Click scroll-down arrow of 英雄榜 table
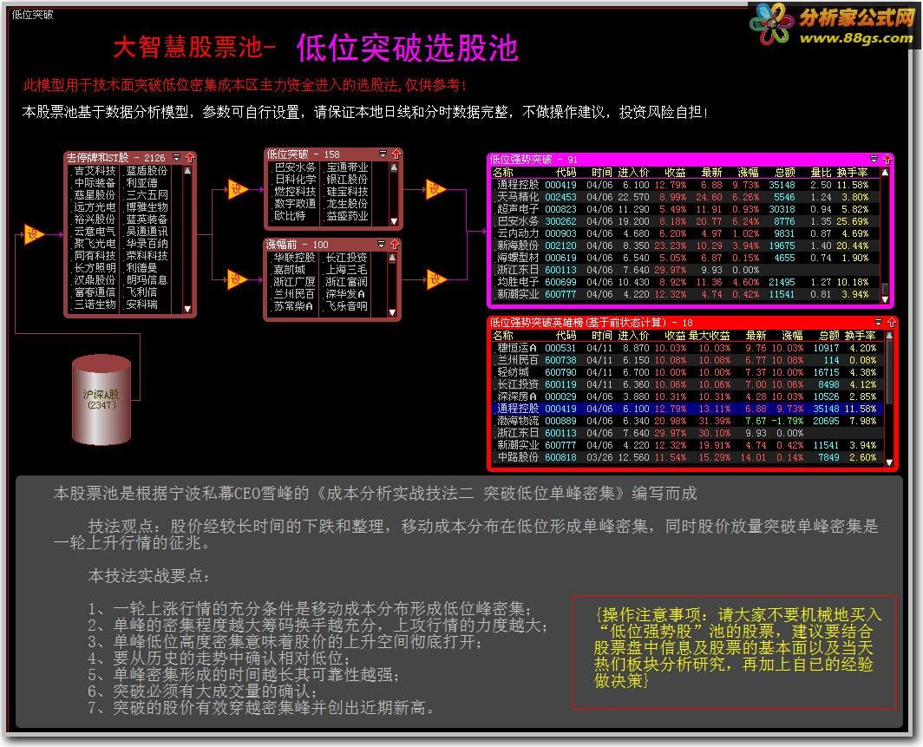This screenshot has width=923, height=747. click(889, 462)
